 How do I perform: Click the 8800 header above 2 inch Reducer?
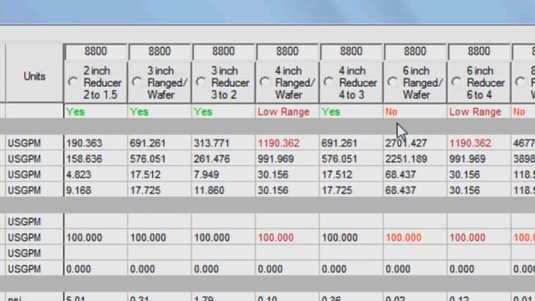point(95,52)
